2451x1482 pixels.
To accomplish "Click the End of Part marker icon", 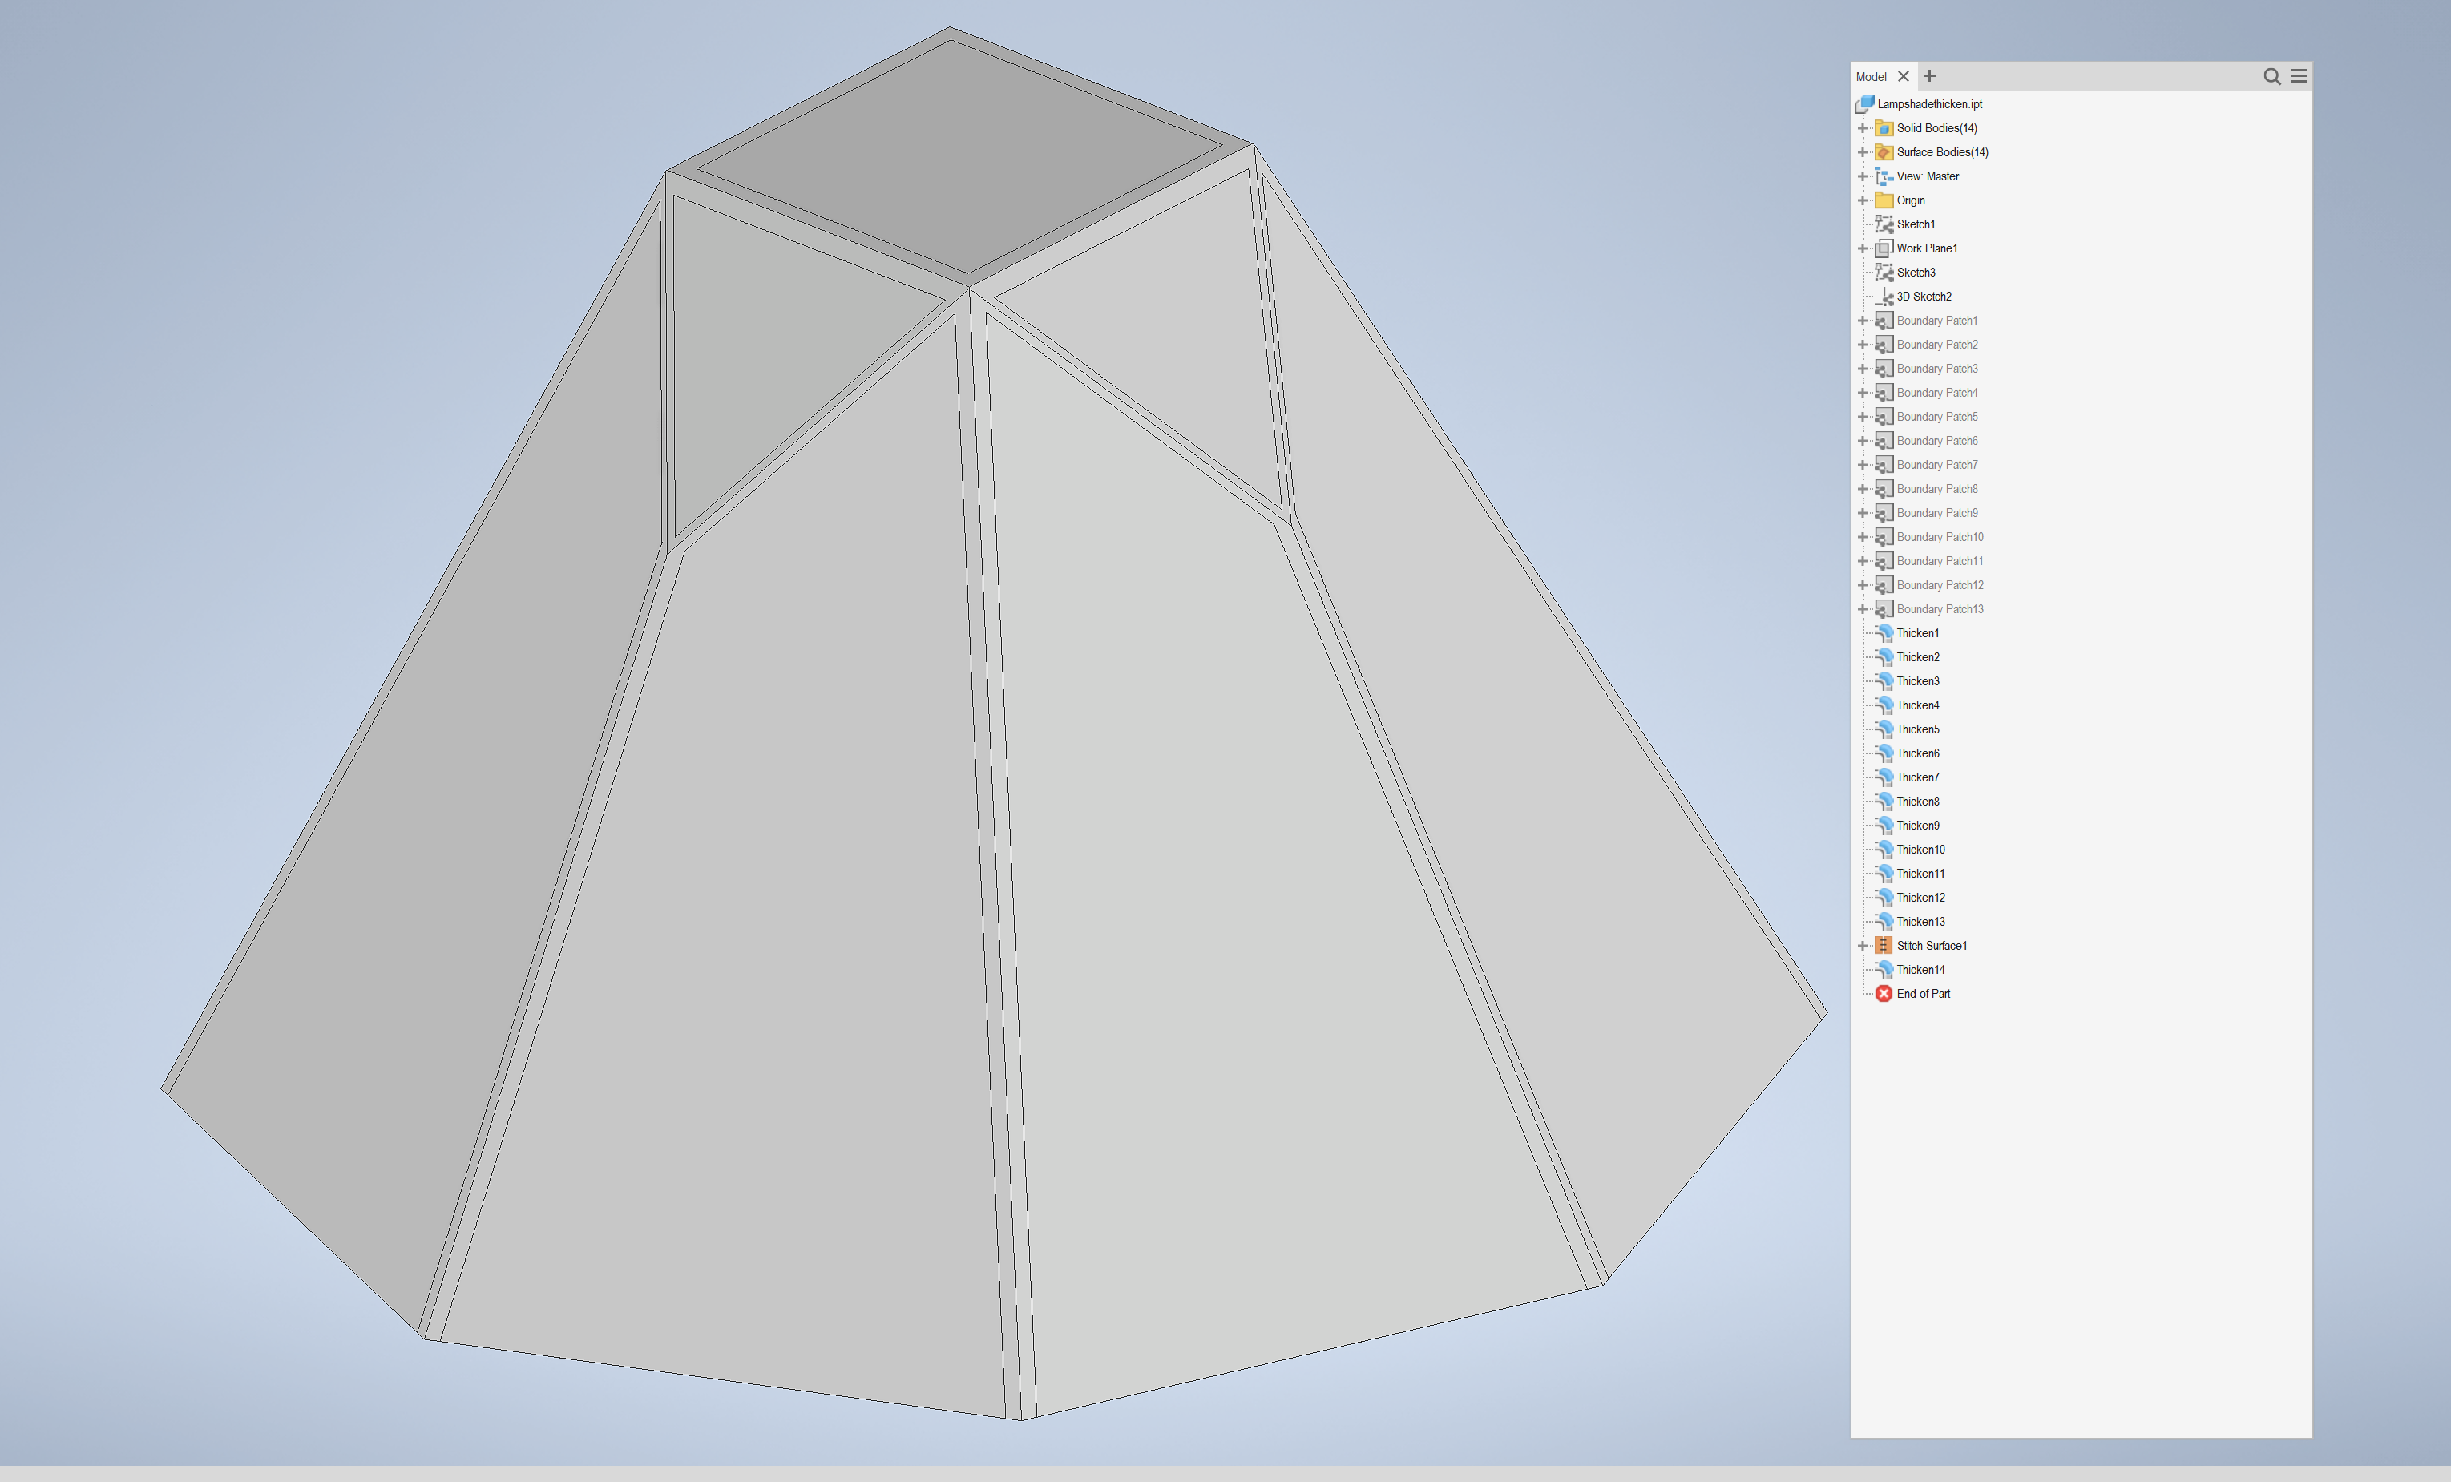I will click(1883, 994).
